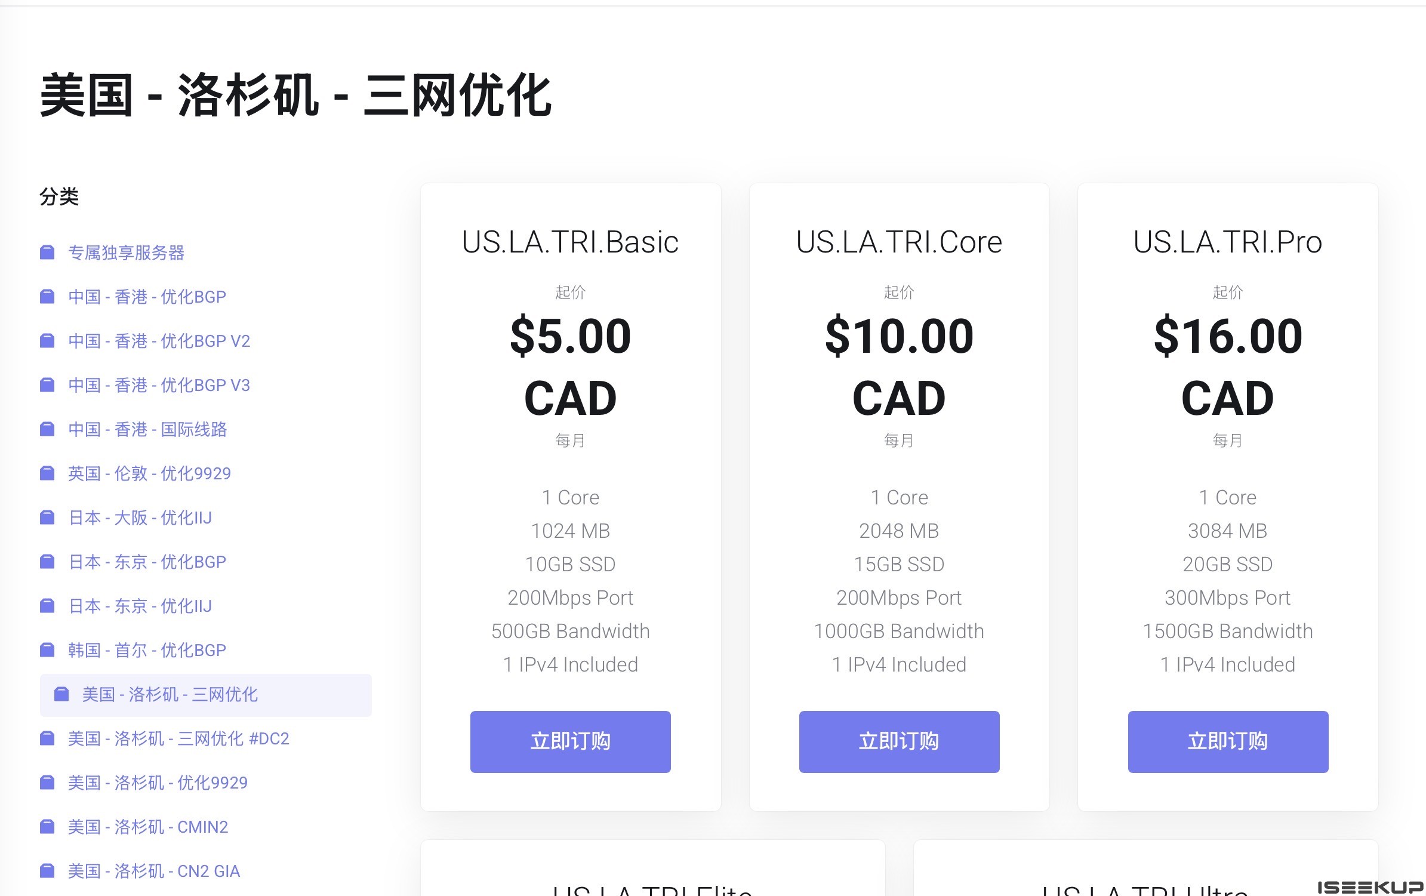The height and width of the screenshot is (896, 1426).
Task: Open the 中国 - 香港 - 优化BGP category
Action: tap(147, 297)
